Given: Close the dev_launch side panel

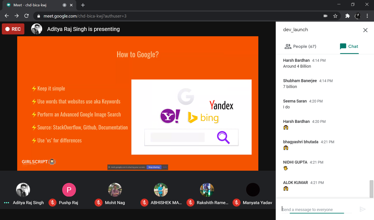Looking at the screenshot, I should pyautogui.click(x=365, y=30).
